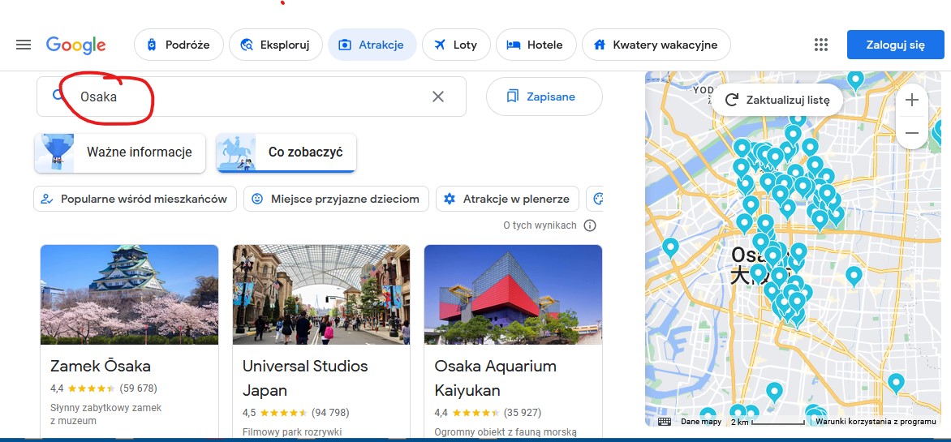
Task: Select the Co zobaczyć card
Action: 286,152
